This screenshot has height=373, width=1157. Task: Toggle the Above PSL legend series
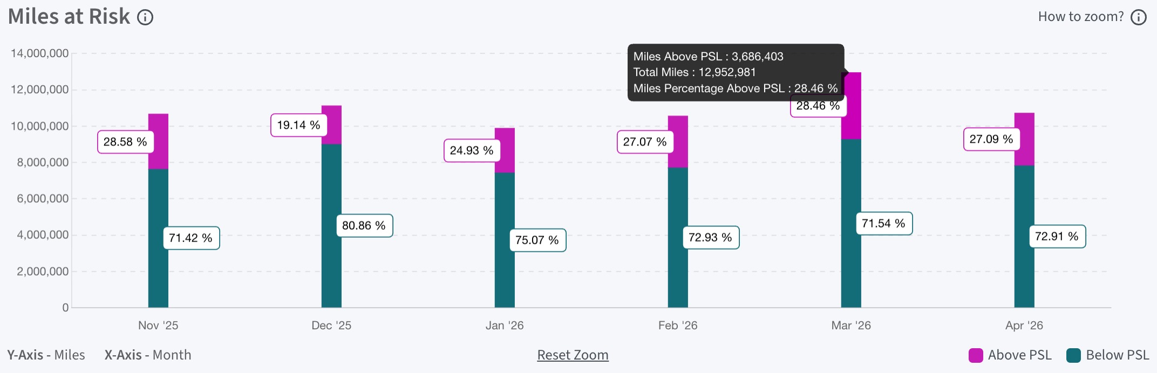[1010, 355]
